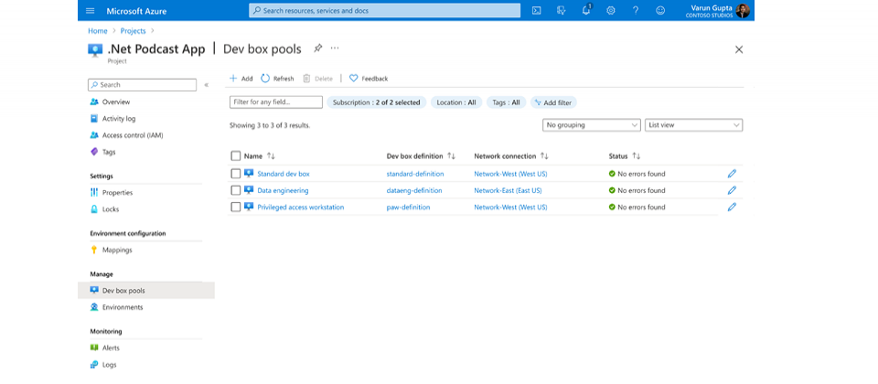The width and height of the screenshot is (878, 384).
Task: Click No errors found status for Data engineering
Action: click(637, 191)
